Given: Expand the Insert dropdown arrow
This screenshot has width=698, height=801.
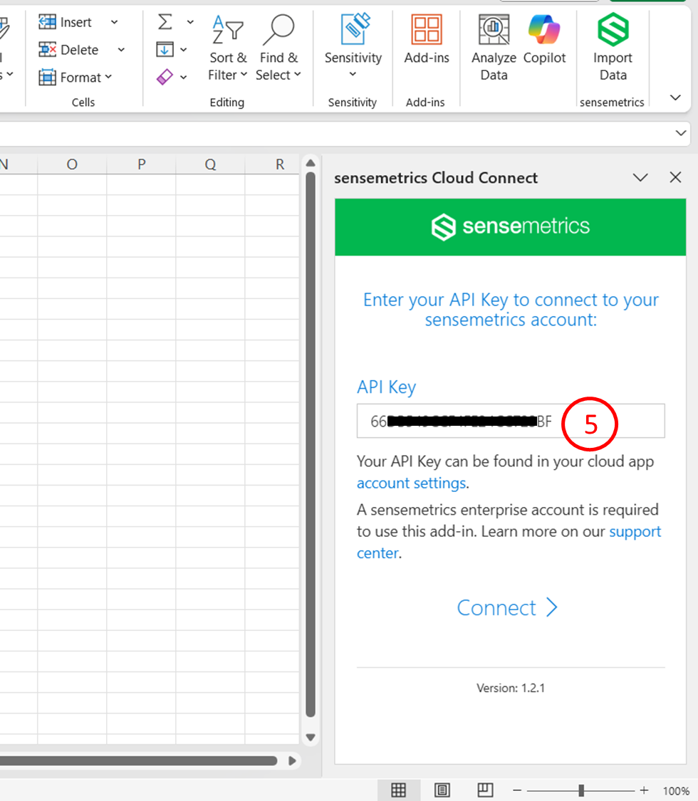Looking at the screenshot, I should [x=115, y=22].
